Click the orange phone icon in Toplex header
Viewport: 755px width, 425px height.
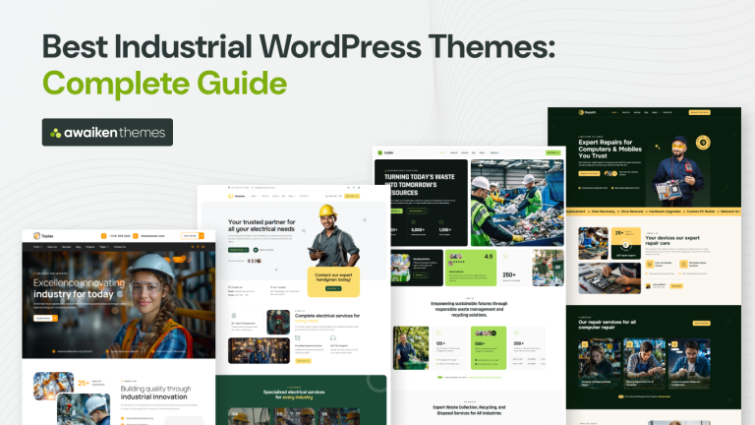(103, 236)
